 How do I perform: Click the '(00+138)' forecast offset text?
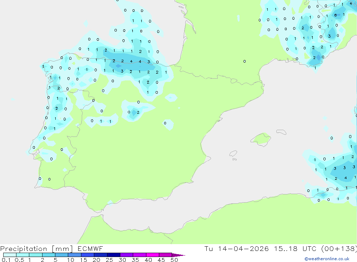click(339, 248)
